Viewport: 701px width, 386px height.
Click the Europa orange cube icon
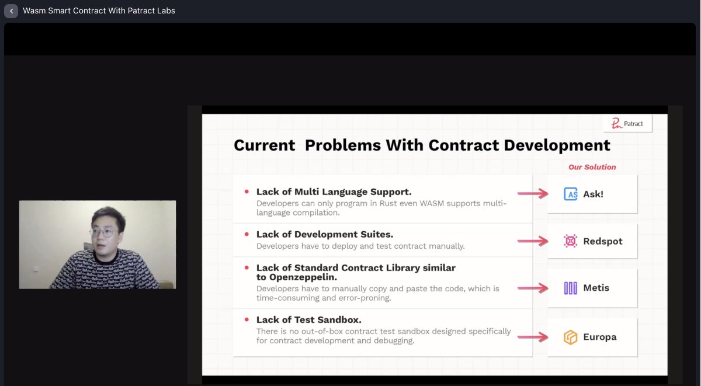571,337
